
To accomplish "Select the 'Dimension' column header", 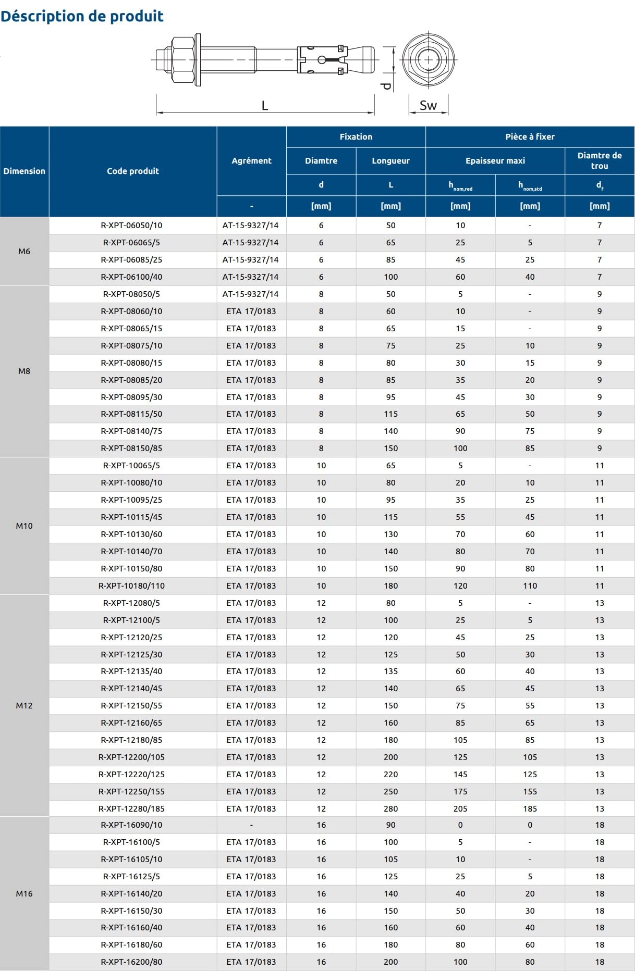I will [25, 171].
